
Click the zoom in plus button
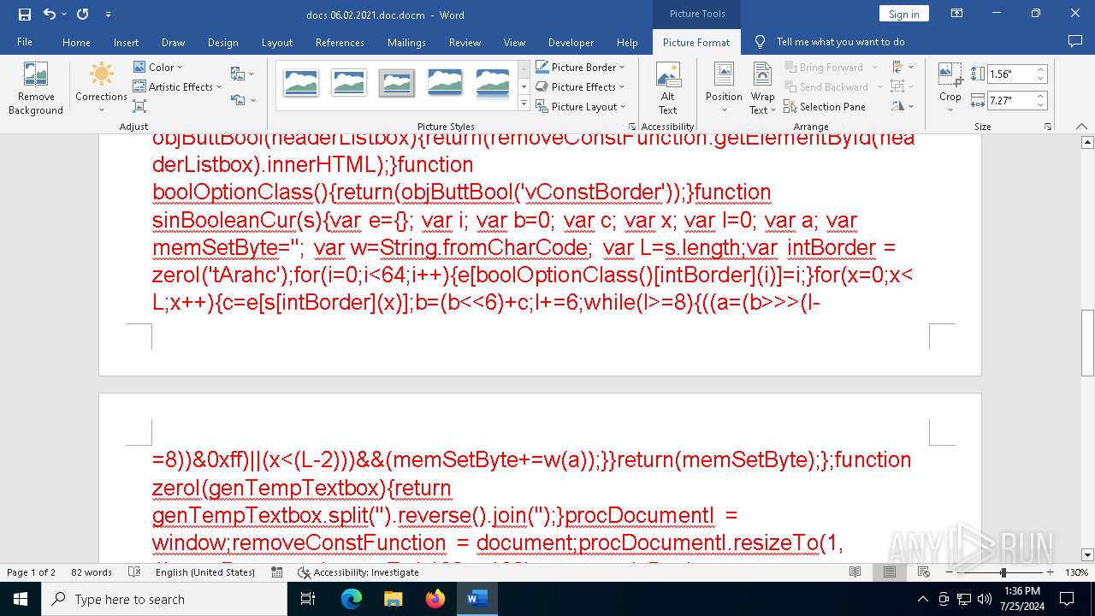click(1050, 572)
